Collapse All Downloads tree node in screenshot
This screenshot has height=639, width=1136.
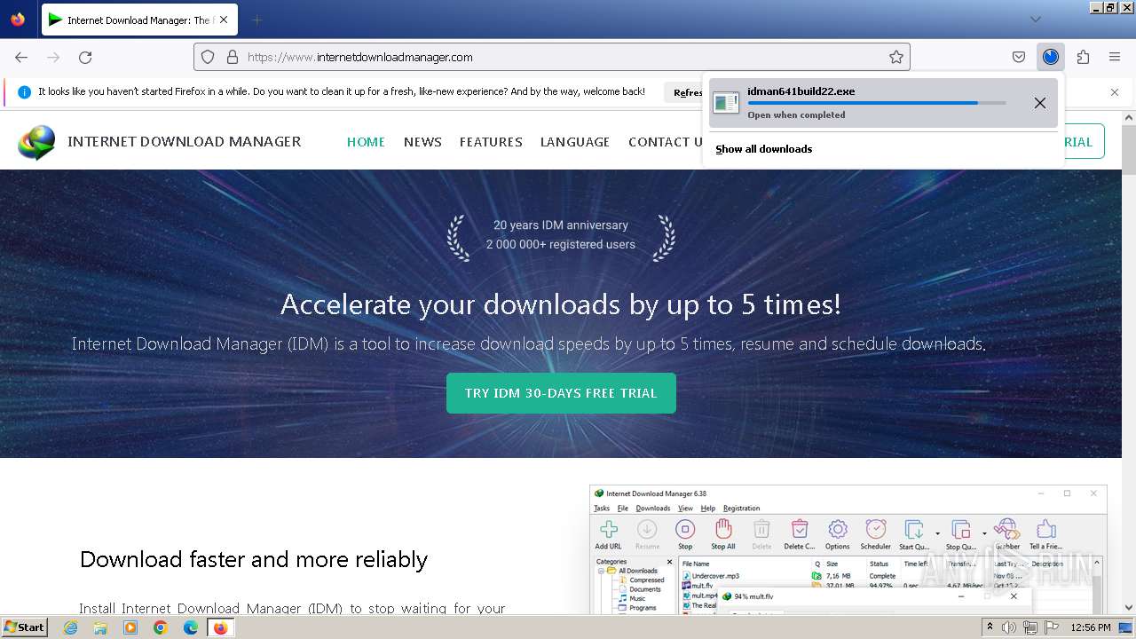pos(601,571)
